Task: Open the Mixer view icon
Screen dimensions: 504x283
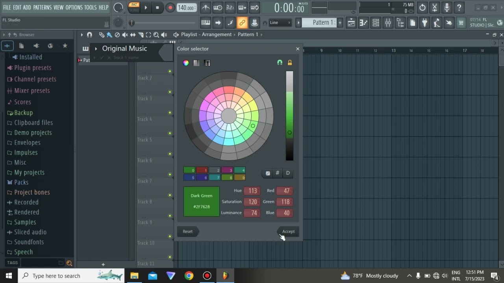Action: [388, 23]
